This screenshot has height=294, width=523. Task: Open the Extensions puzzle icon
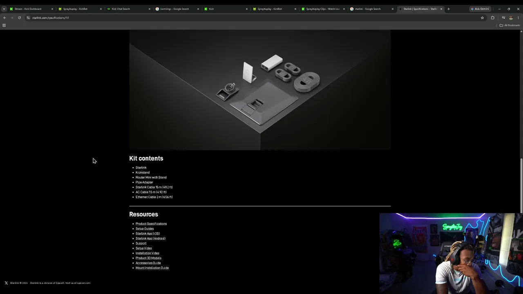492,18
